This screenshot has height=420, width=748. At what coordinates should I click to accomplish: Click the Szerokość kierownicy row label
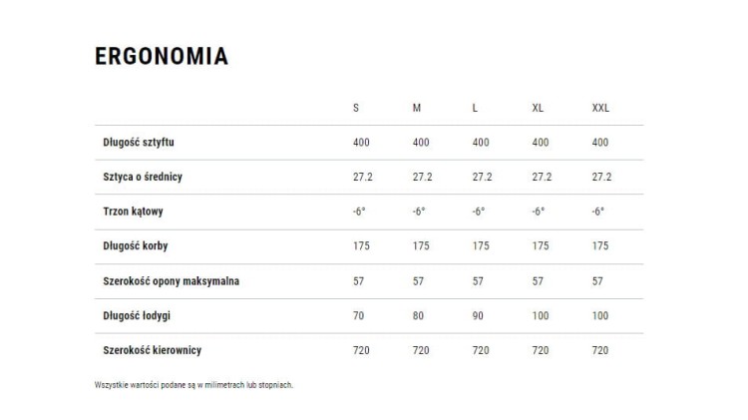153,350
